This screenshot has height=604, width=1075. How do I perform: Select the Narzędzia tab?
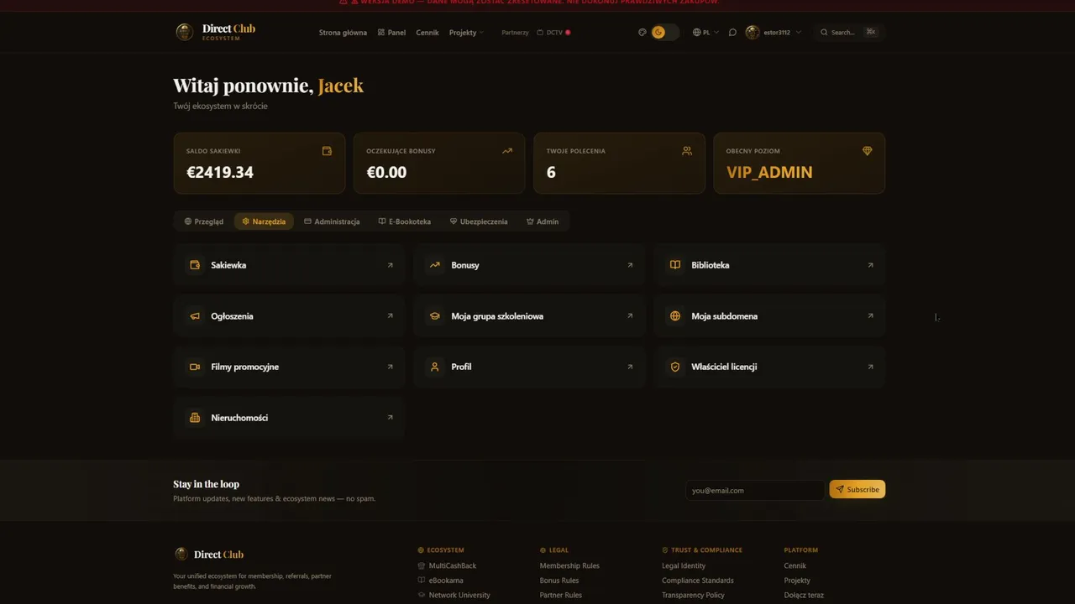pos(264,221)
